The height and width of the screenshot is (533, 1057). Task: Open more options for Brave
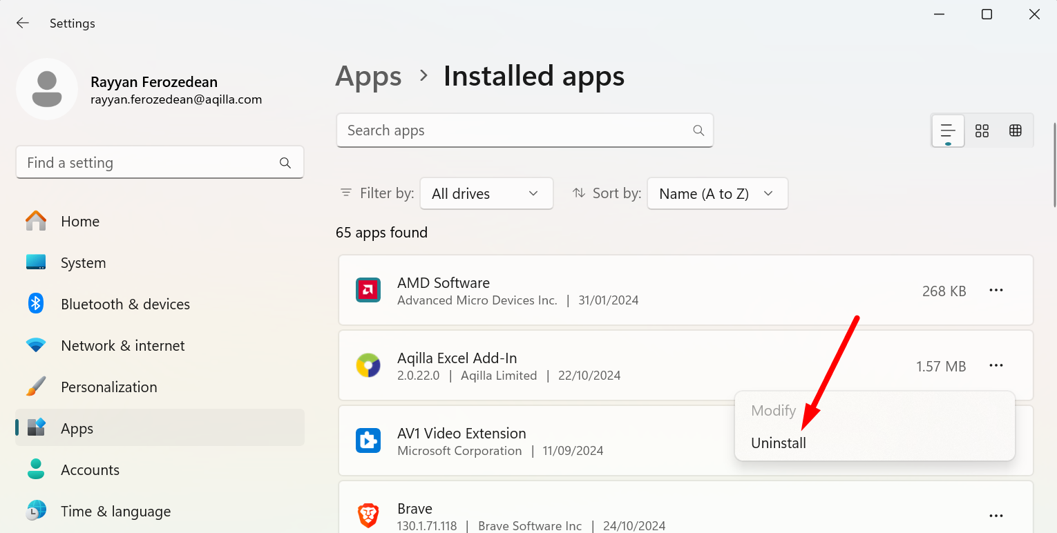[996, 516]
